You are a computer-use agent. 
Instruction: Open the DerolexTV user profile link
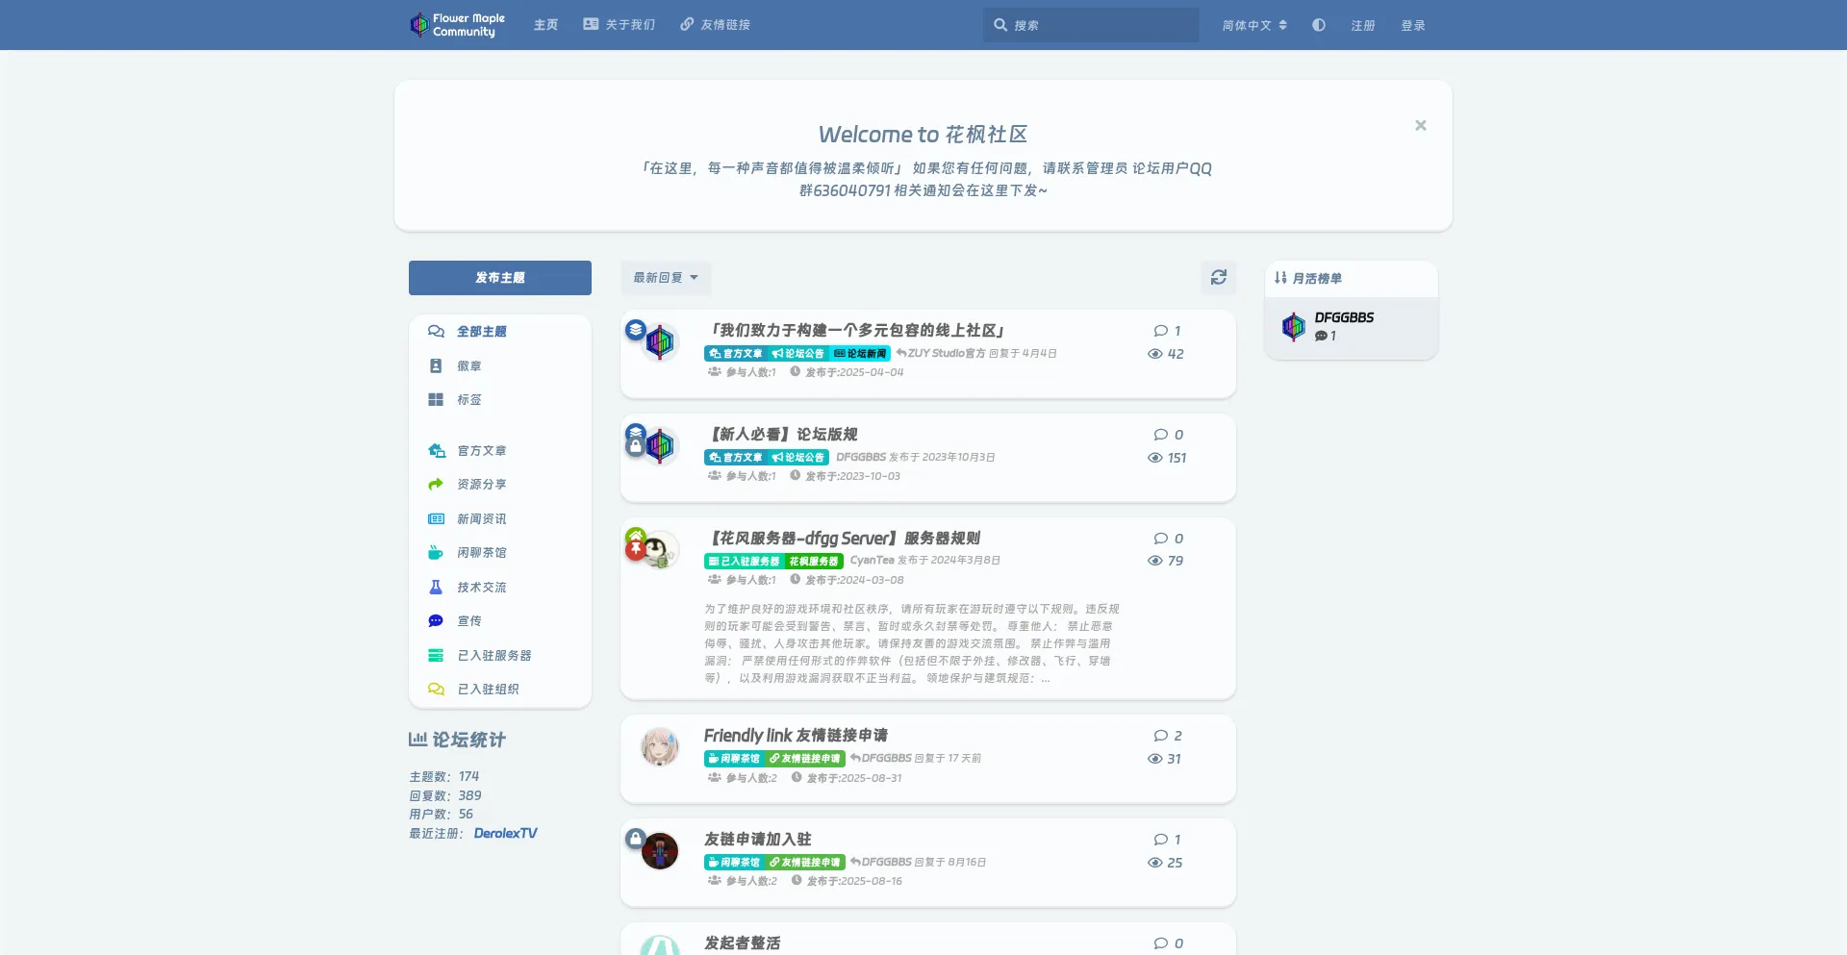505,834
